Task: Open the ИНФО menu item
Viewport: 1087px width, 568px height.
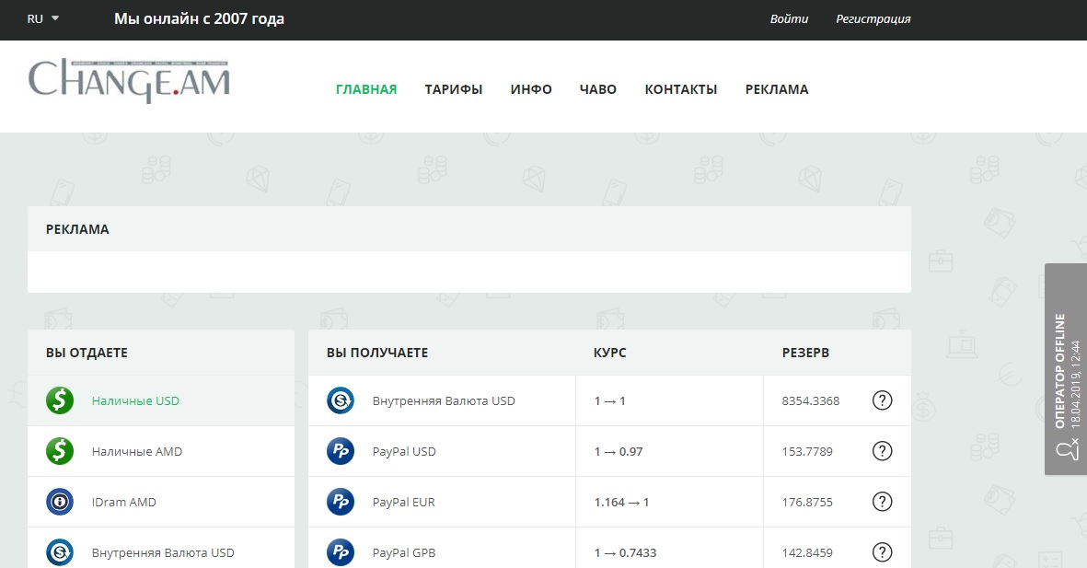Action: coord(531,89)
